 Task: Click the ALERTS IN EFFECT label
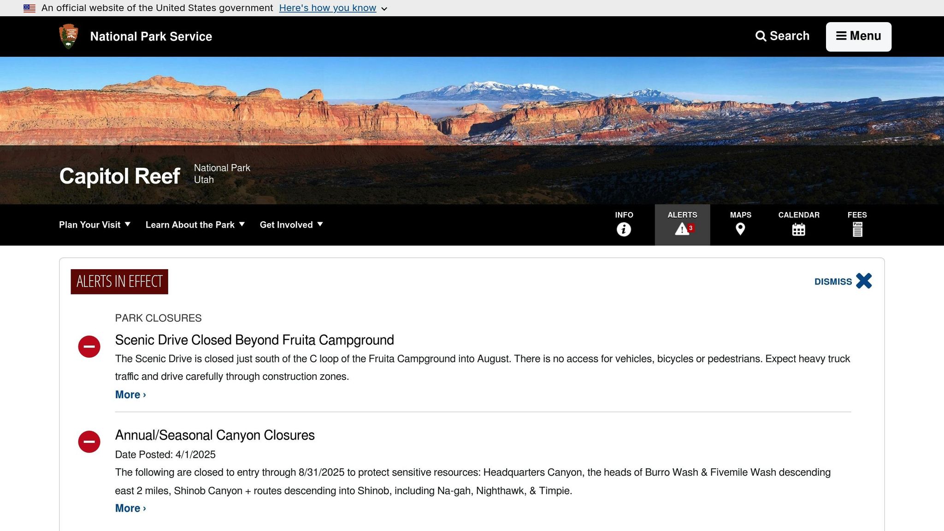pyautogui.click(x=119, y=282)
